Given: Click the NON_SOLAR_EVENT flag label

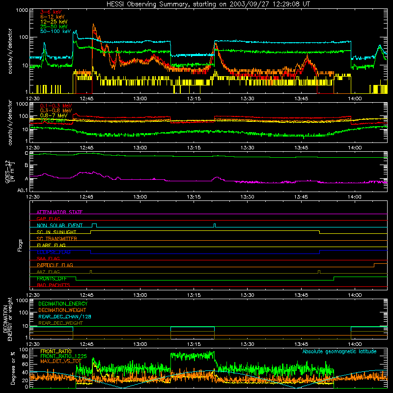Looking at the screenshot, I should (x=59, y=225).
